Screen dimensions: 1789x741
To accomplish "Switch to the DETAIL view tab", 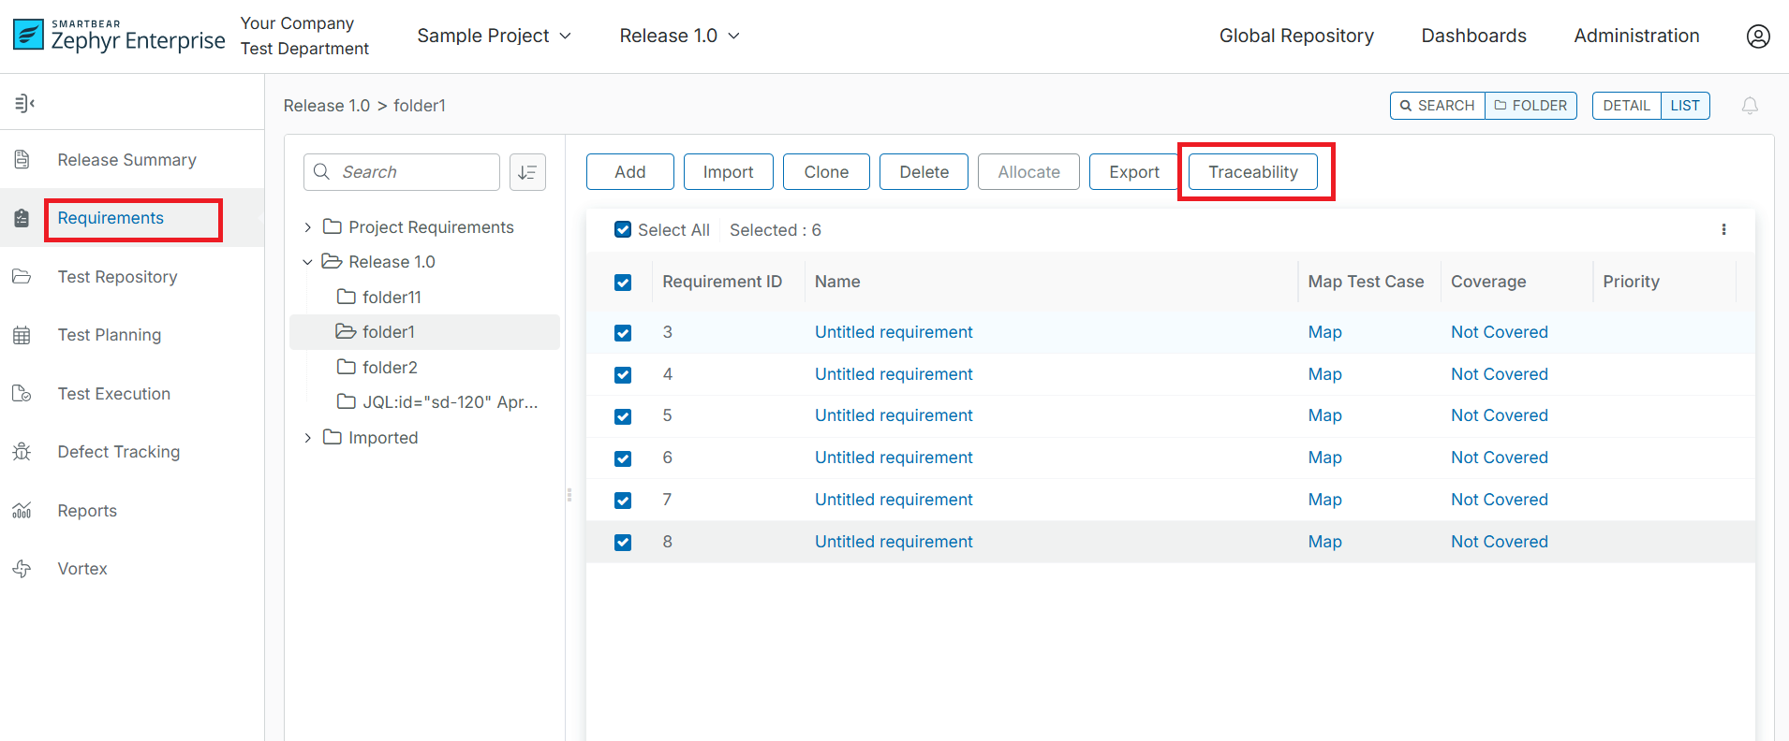I will click(x=1625, y=106).
